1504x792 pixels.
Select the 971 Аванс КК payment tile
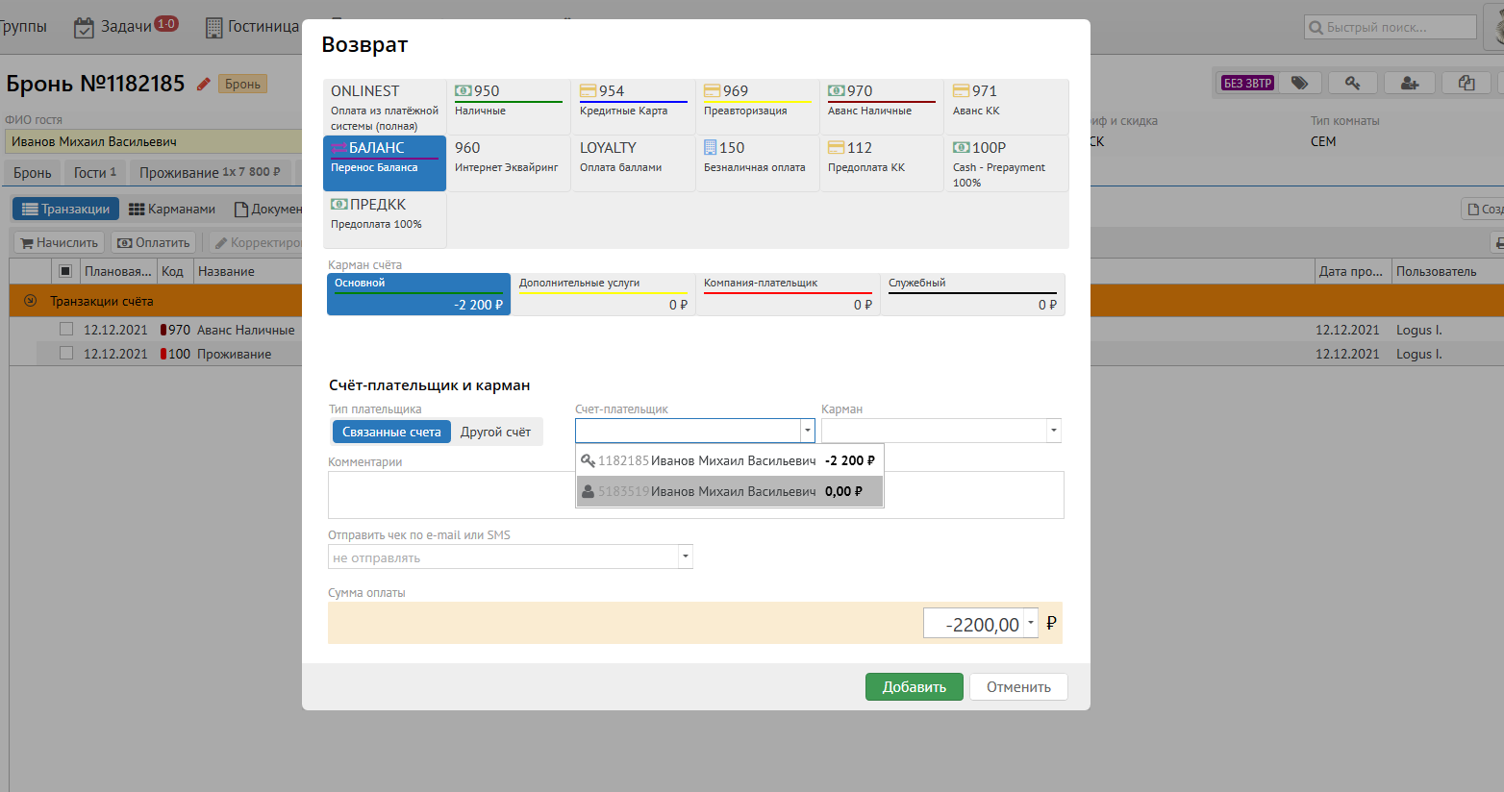(1007, 107)
